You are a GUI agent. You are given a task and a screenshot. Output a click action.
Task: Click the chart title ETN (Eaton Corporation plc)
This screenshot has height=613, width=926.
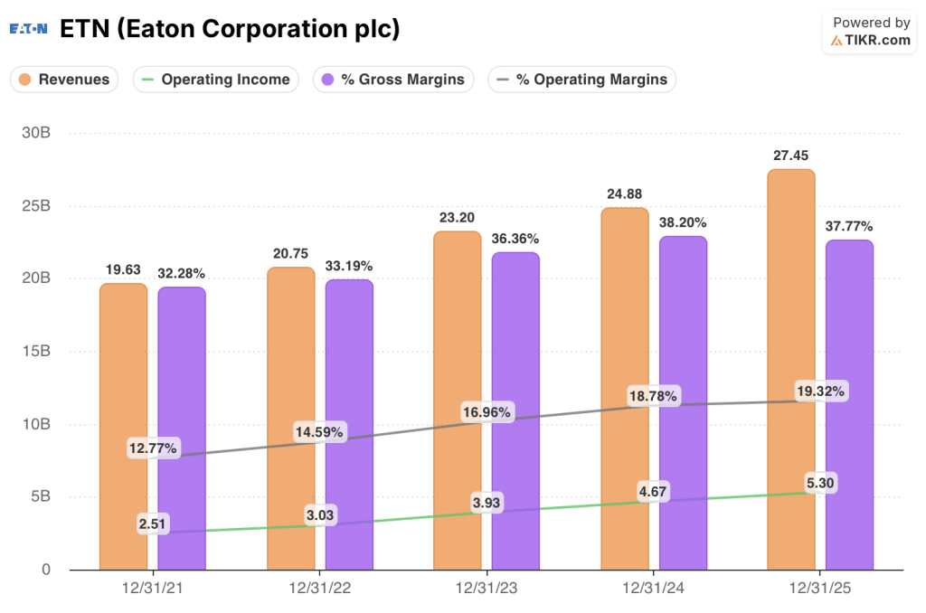(228, 28)
